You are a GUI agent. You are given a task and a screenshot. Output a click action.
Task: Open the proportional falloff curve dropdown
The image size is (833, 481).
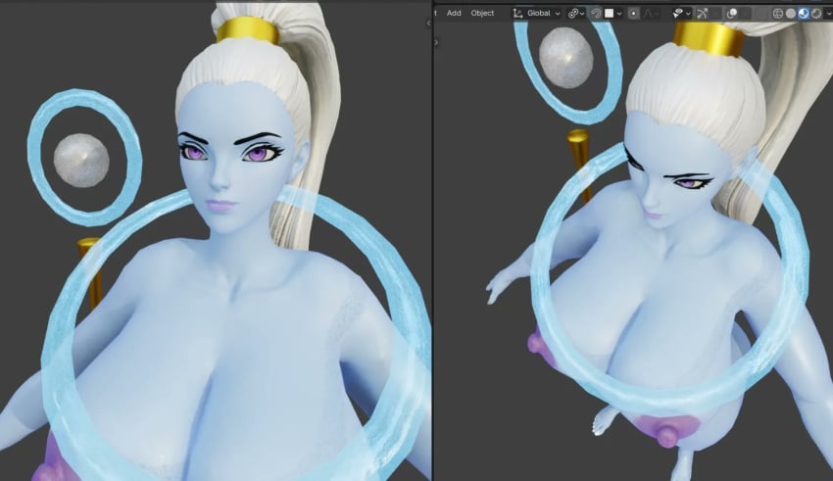(652, 14)
